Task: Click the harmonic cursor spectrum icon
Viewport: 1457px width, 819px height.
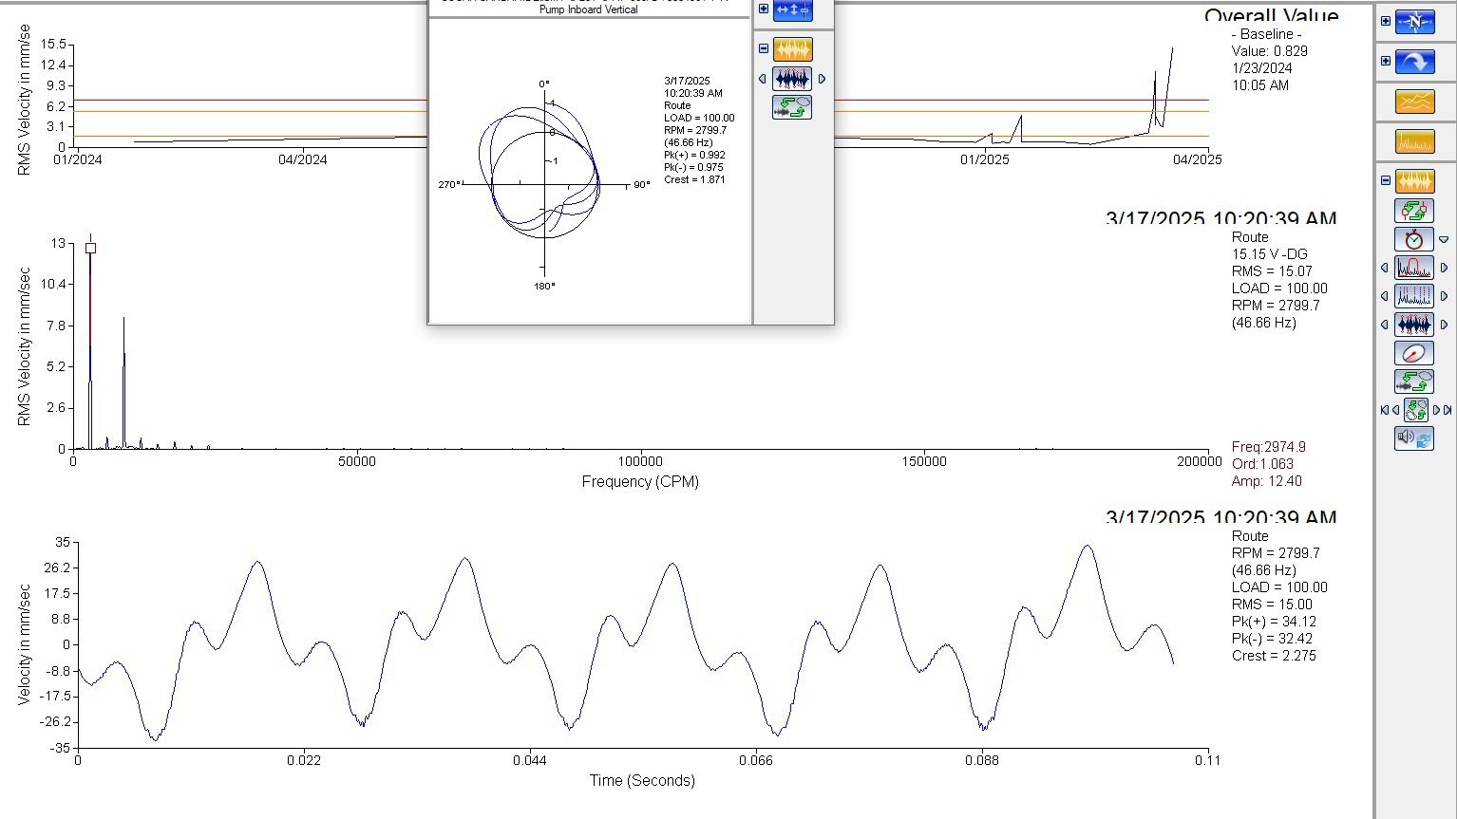Action: [1414, 296]
